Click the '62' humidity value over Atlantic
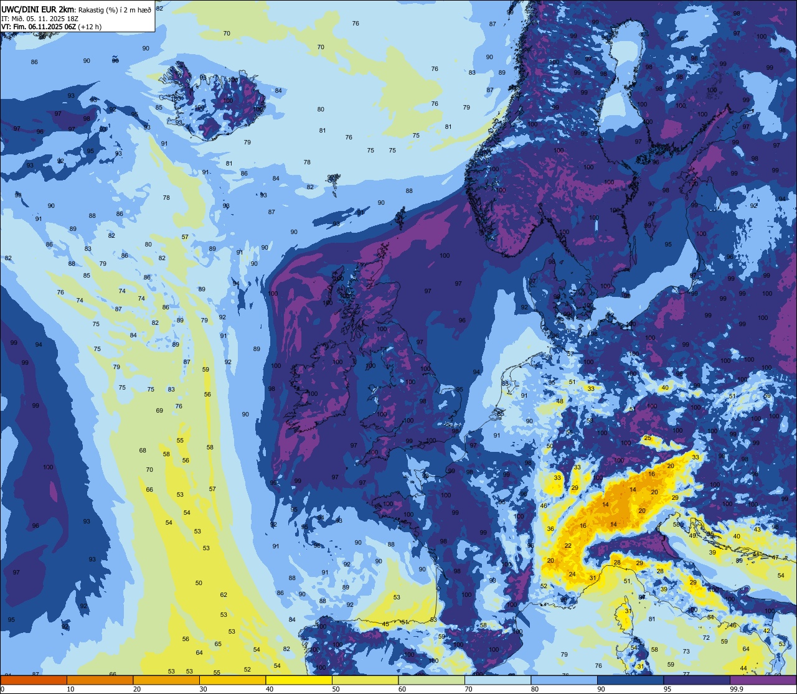Screen dimensions: 797x694 [x=224, y=595]
